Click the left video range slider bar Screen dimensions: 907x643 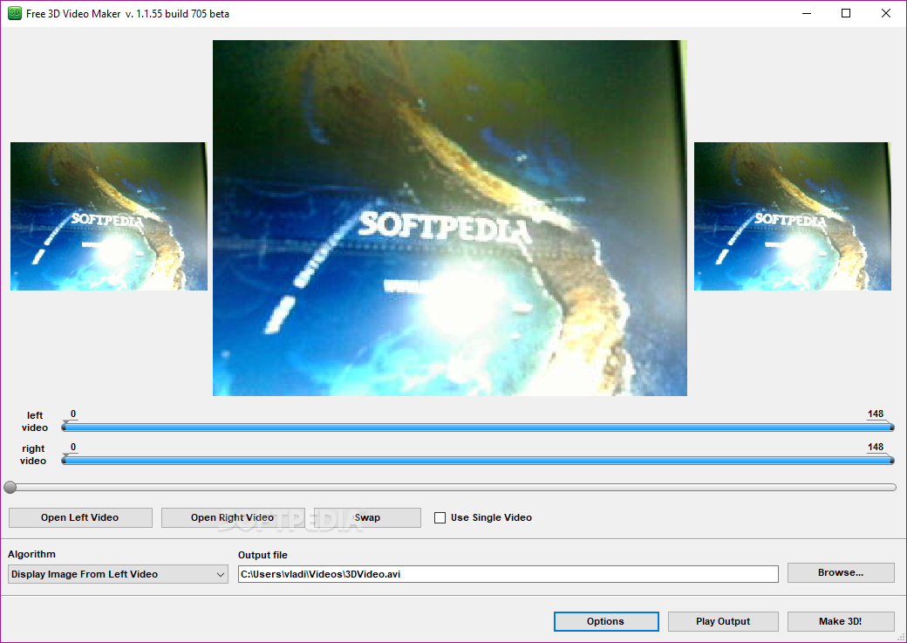tap(478, 428)
